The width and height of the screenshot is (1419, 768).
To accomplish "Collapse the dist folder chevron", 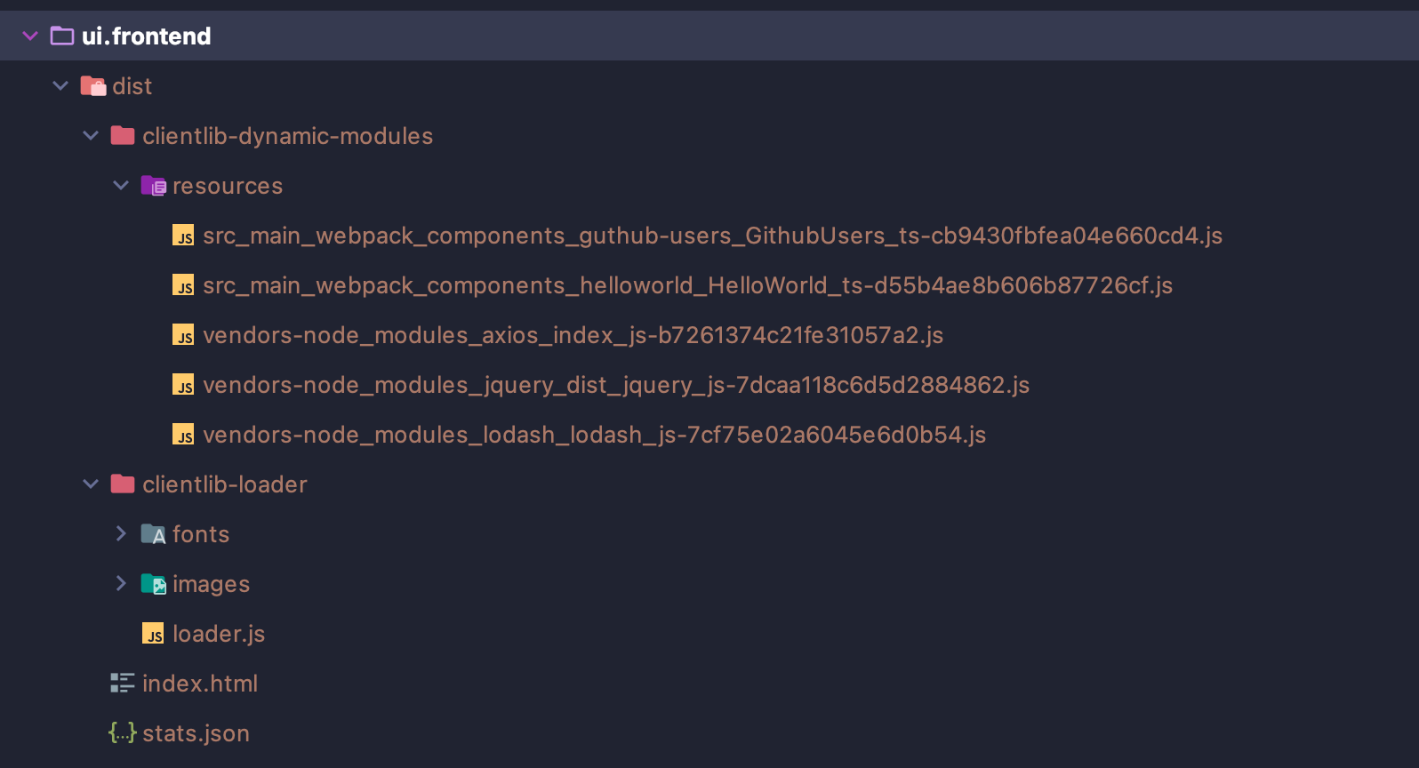I will click(60, 85).
